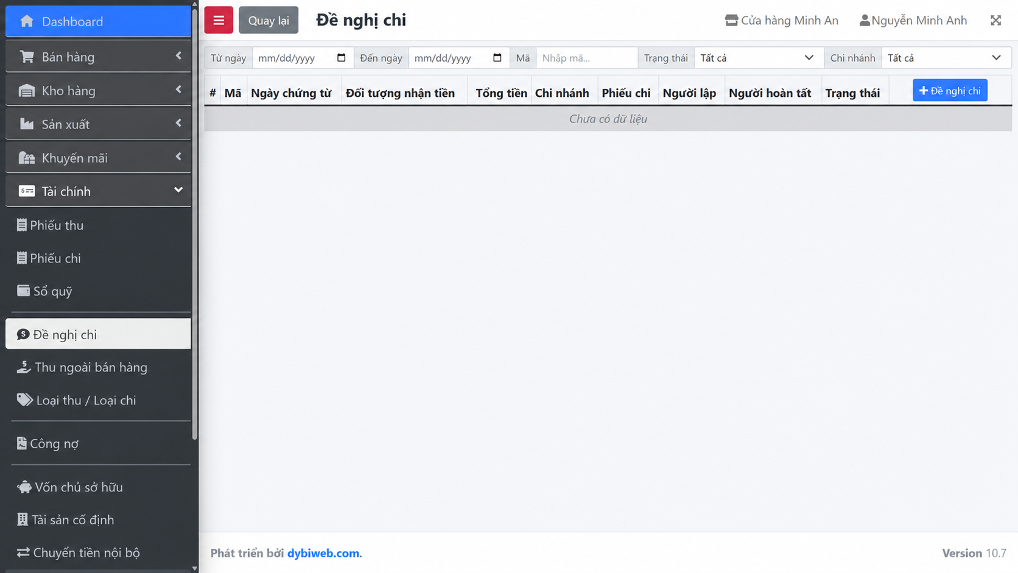The height and width of the screenshot is (573, 1018).
Task: Collapse the Tài chính menu chevron
Action: pos(178,190)
